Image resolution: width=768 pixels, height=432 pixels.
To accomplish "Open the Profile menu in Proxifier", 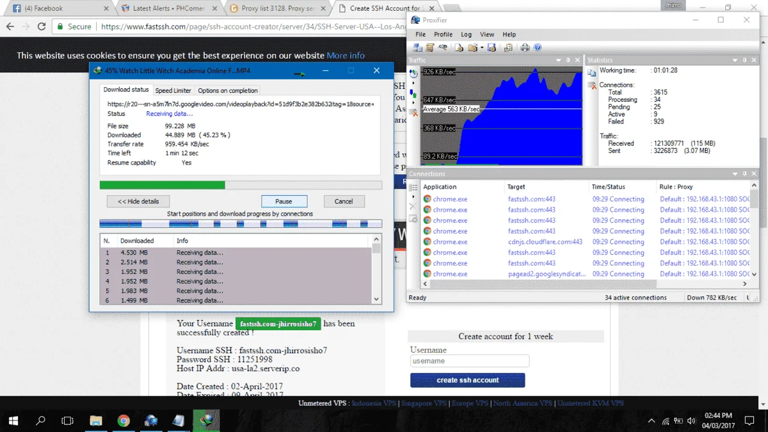I will [x=444, y=35].
